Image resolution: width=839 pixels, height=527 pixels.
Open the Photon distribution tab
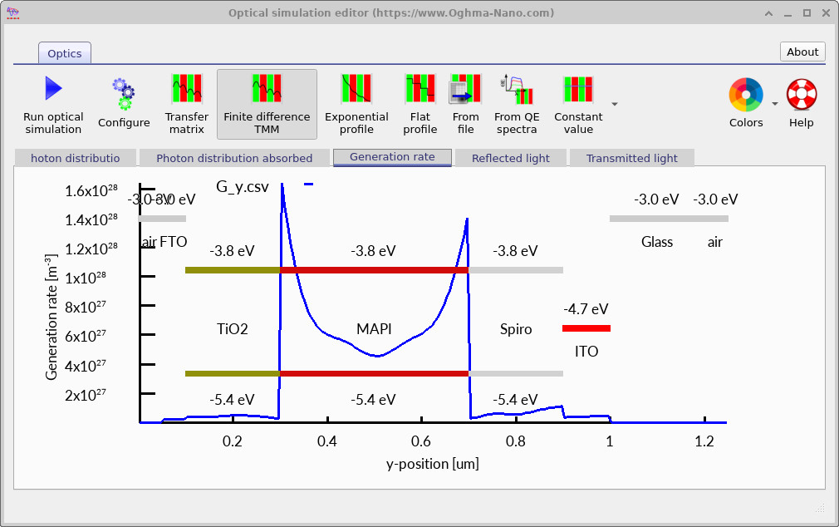click(x=76, y=158)
